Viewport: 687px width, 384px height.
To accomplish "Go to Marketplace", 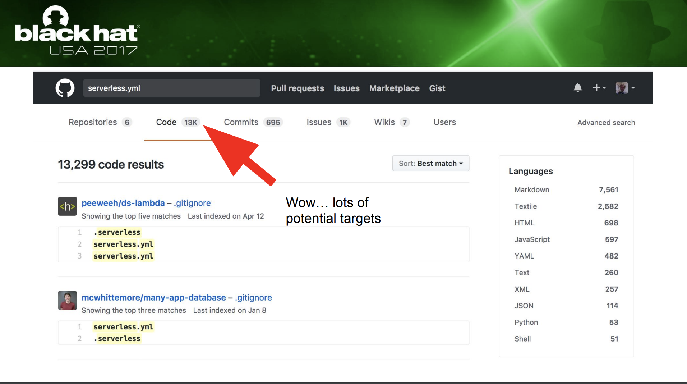I will 394,88.
